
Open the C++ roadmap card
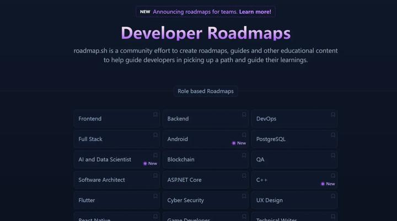287,180
